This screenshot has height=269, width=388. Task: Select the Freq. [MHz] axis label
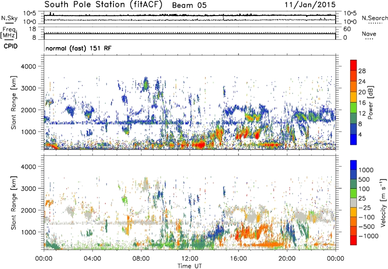(9, 33)
